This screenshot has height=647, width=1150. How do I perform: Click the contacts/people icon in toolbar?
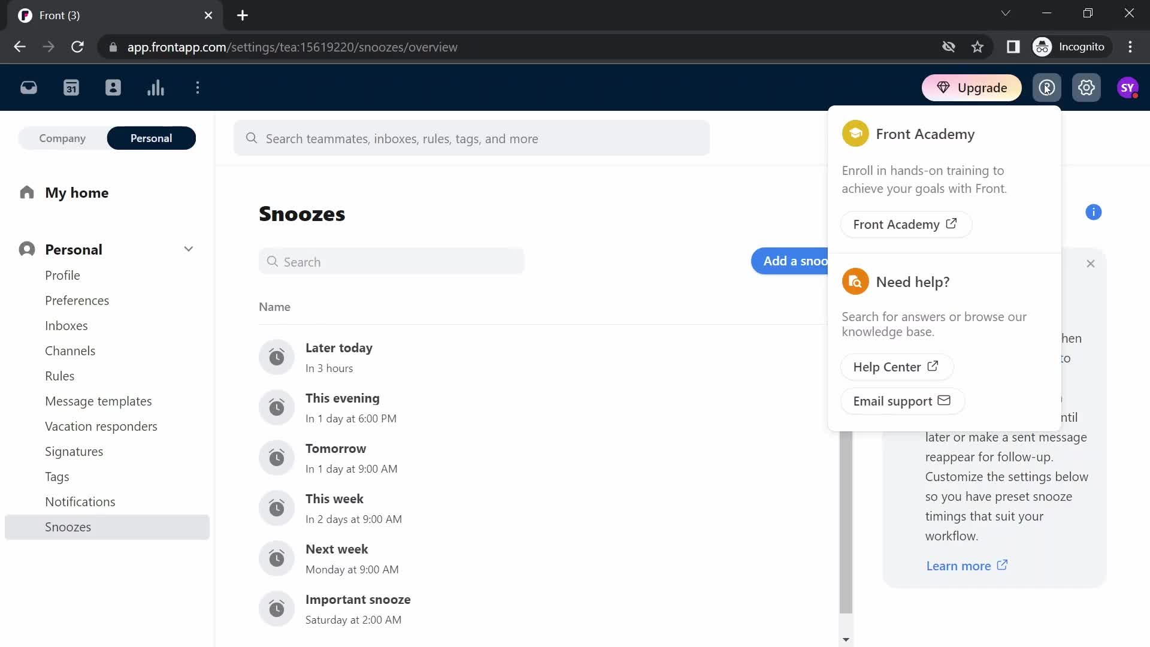coord(113,87)
